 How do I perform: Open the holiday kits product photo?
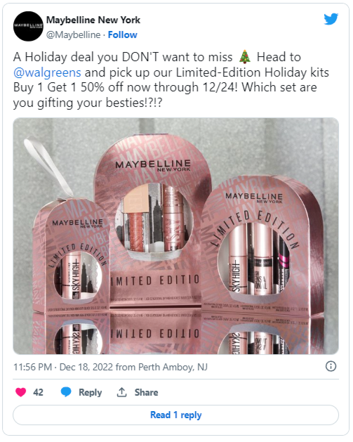176,236
